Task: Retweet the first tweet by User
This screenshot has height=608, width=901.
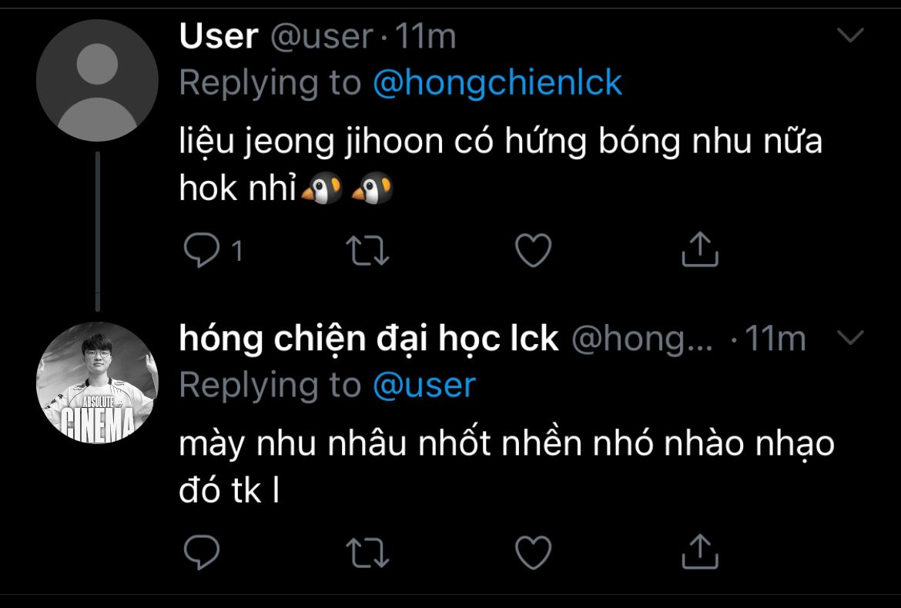Action: coord(368,251)
